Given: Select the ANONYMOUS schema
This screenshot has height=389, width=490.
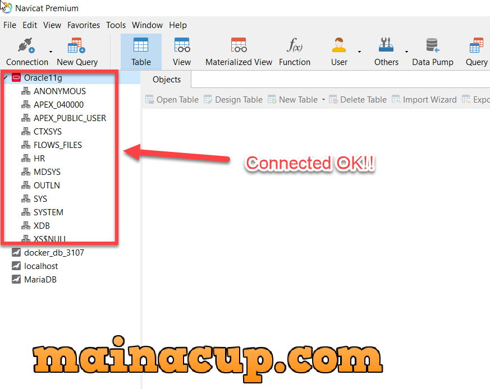Looking at the screenshot, I should click(x=59, y=91).
